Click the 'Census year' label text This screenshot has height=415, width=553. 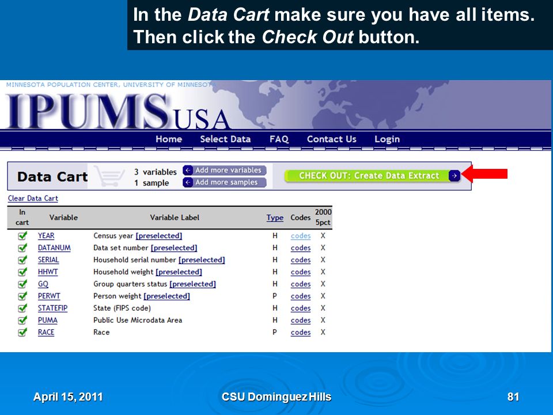click(x=113, y=236)
